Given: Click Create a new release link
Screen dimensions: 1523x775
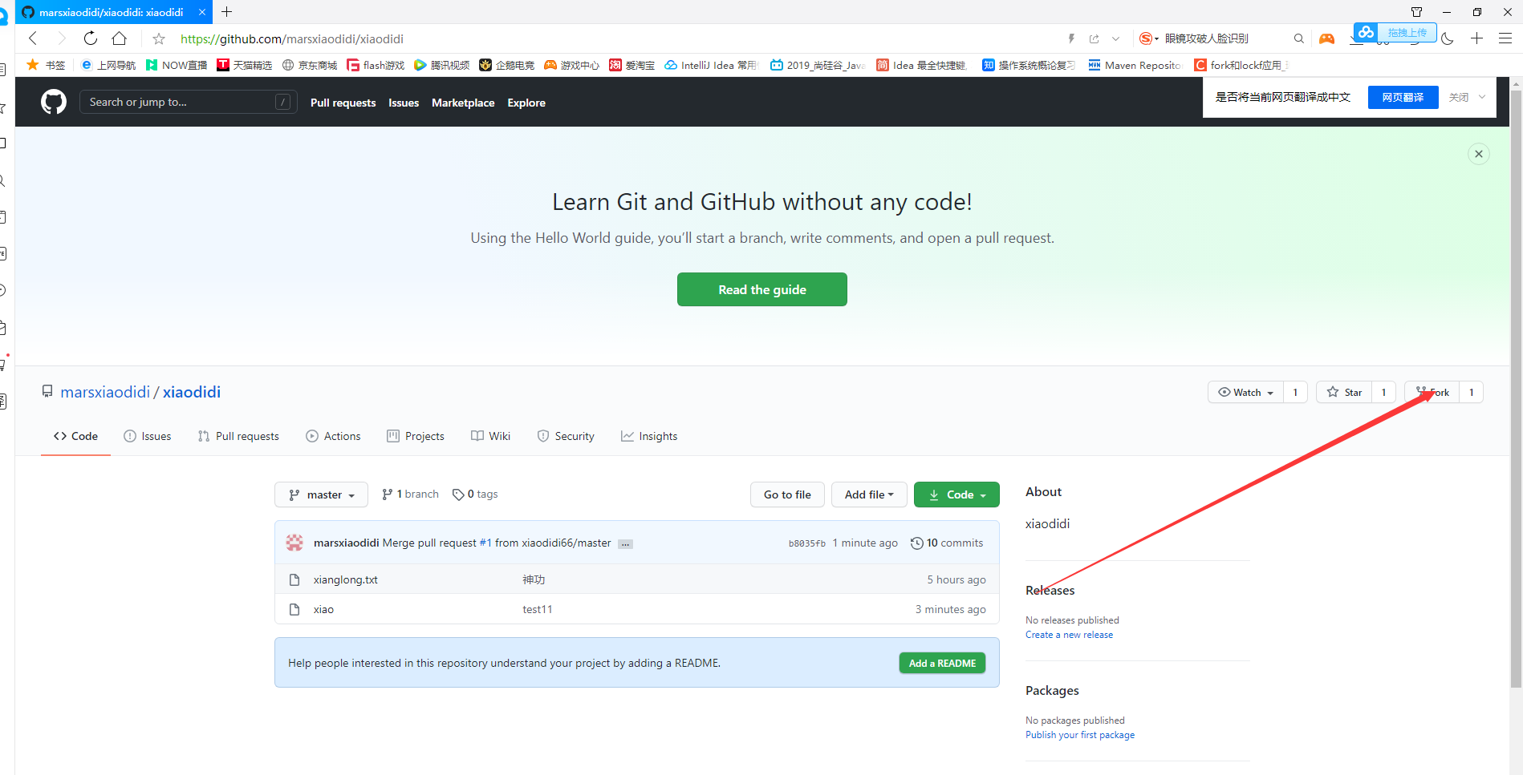Looking at the screenshot, I should pos(1069,635).
